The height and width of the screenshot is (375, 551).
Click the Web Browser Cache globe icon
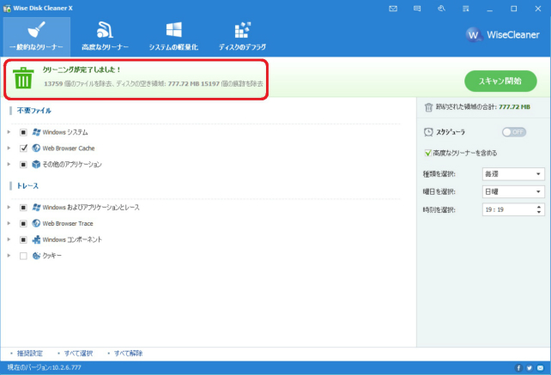(36, 148)
